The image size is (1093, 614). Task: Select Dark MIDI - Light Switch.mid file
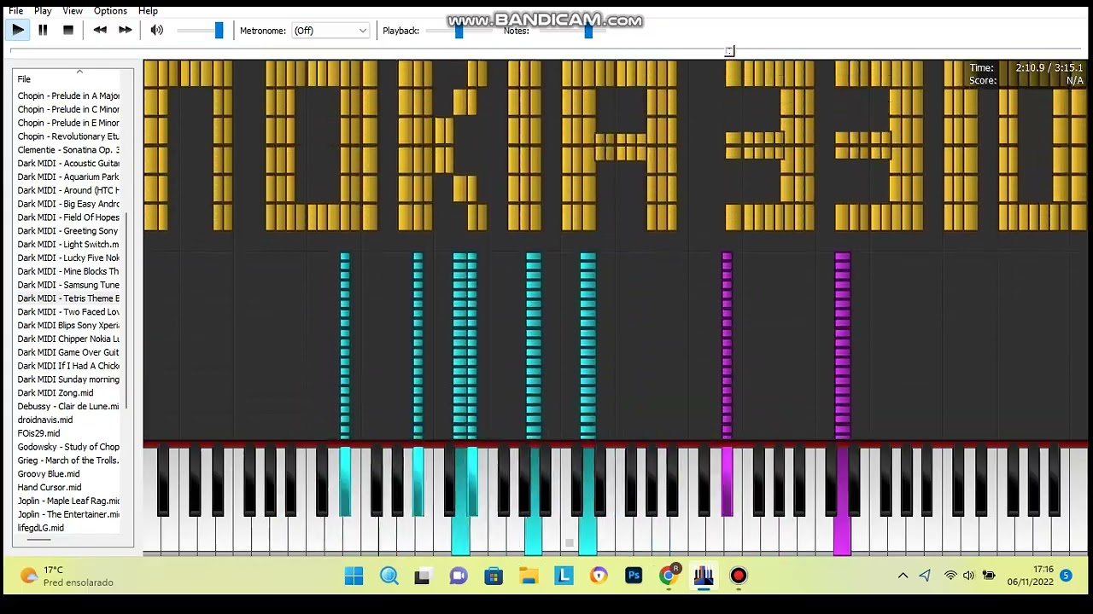coord(68,244)
